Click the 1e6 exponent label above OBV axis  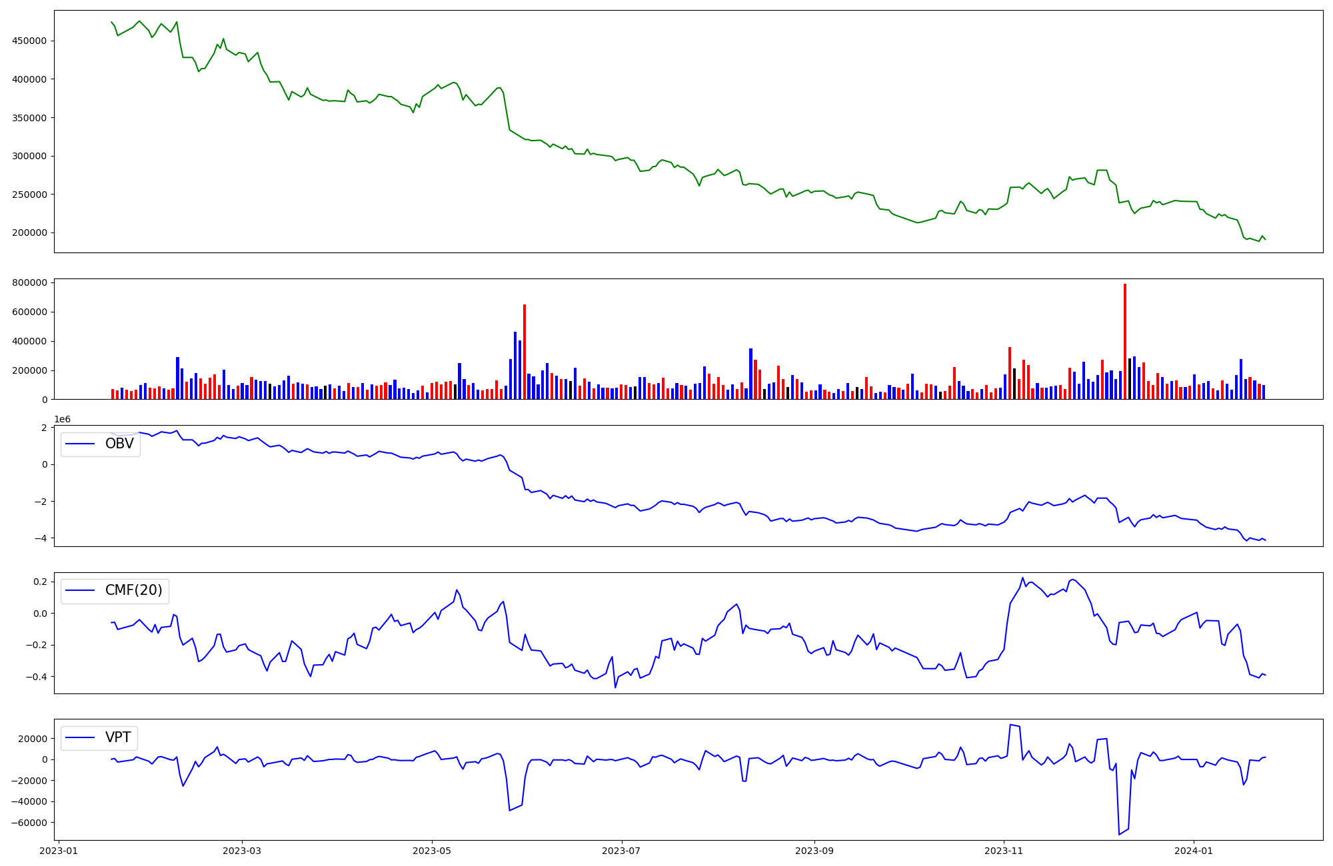pyautogui.click(x=62, y=419)
